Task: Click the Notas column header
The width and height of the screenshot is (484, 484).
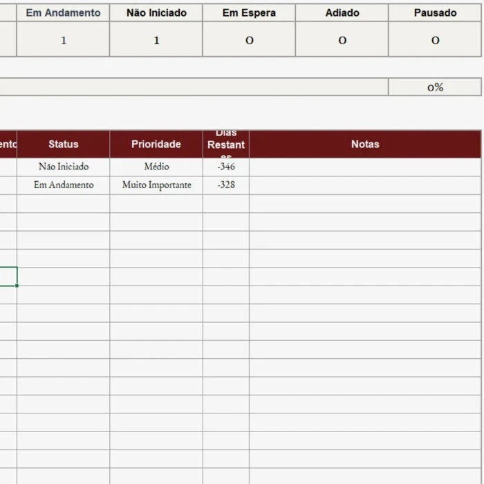Action: [365, 144]
